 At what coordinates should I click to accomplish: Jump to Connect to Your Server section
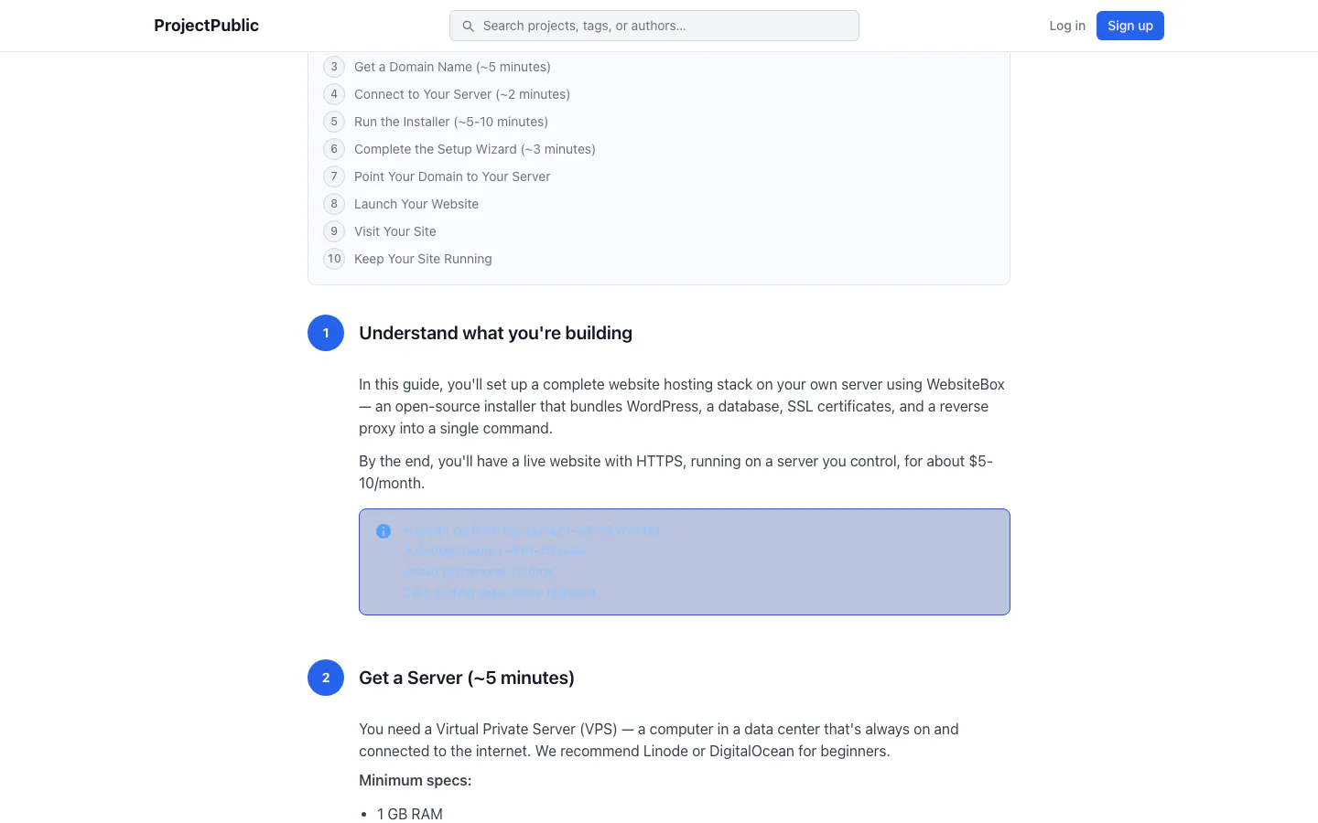pyautogui.click(x=462, y=94)
